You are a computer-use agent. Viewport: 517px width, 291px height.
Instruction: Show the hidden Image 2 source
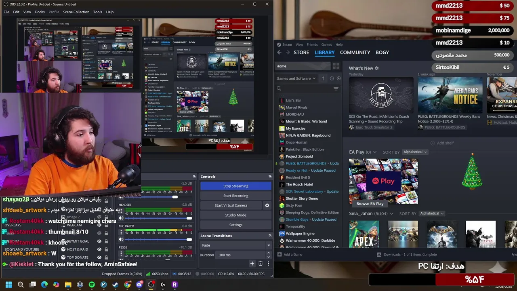tap(99, 217)
